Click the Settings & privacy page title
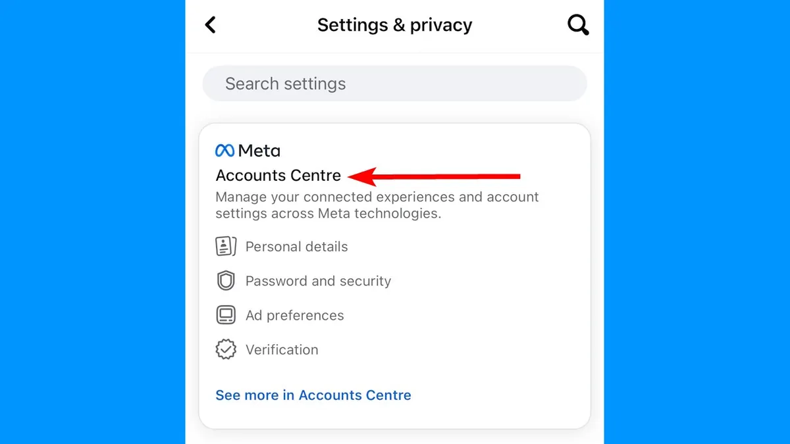 [x=395, y=25]
